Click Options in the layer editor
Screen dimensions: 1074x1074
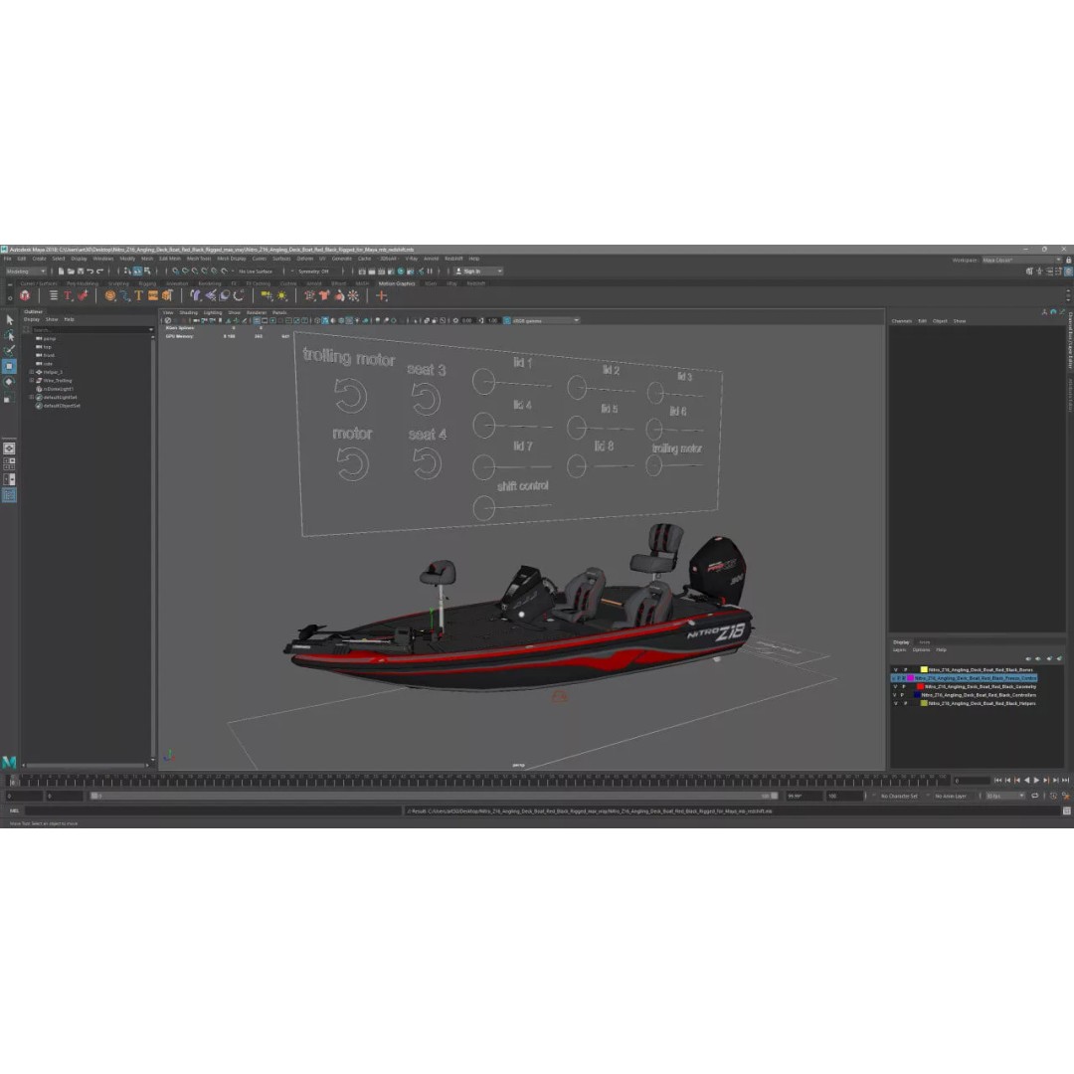pyautogui.click(x=921, y=650)
